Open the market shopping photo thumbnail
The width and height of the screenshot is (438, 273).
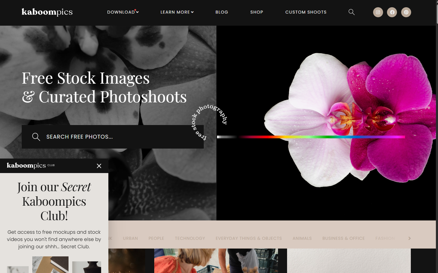click(216, 261)
